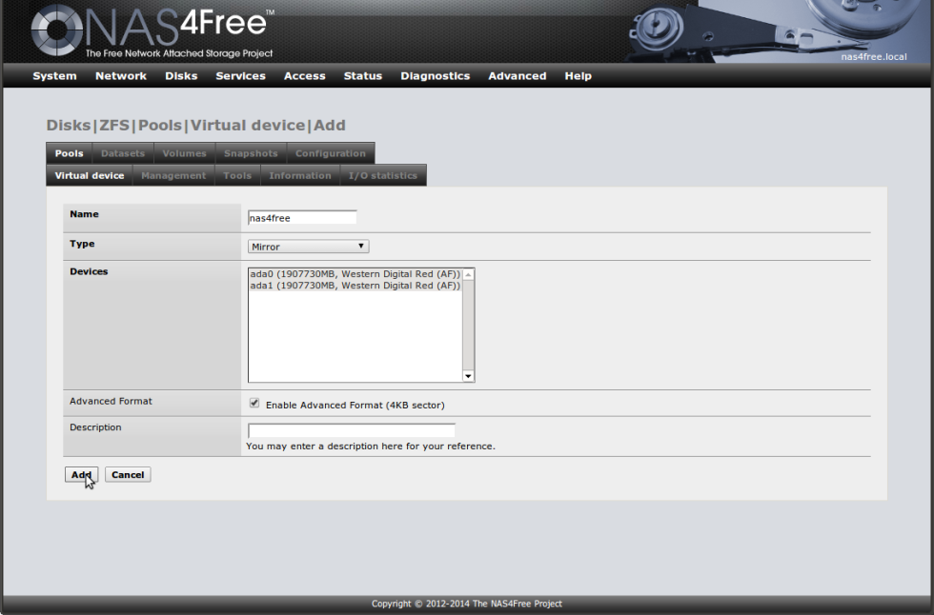This screenshot has height=615, width=934.
Task: Click the devices list down scroll arrow
Action: pyautogui.click(x=468, y=375)
